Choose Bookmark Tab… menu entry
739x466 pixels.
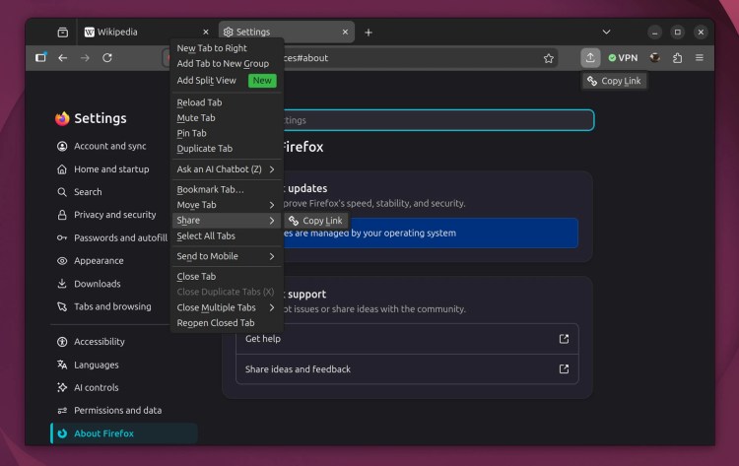point(227,189)
